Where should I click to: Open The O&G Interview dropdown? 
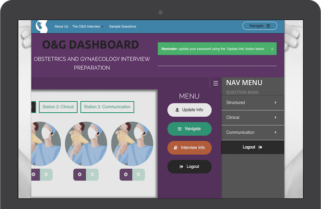(87, 26)
